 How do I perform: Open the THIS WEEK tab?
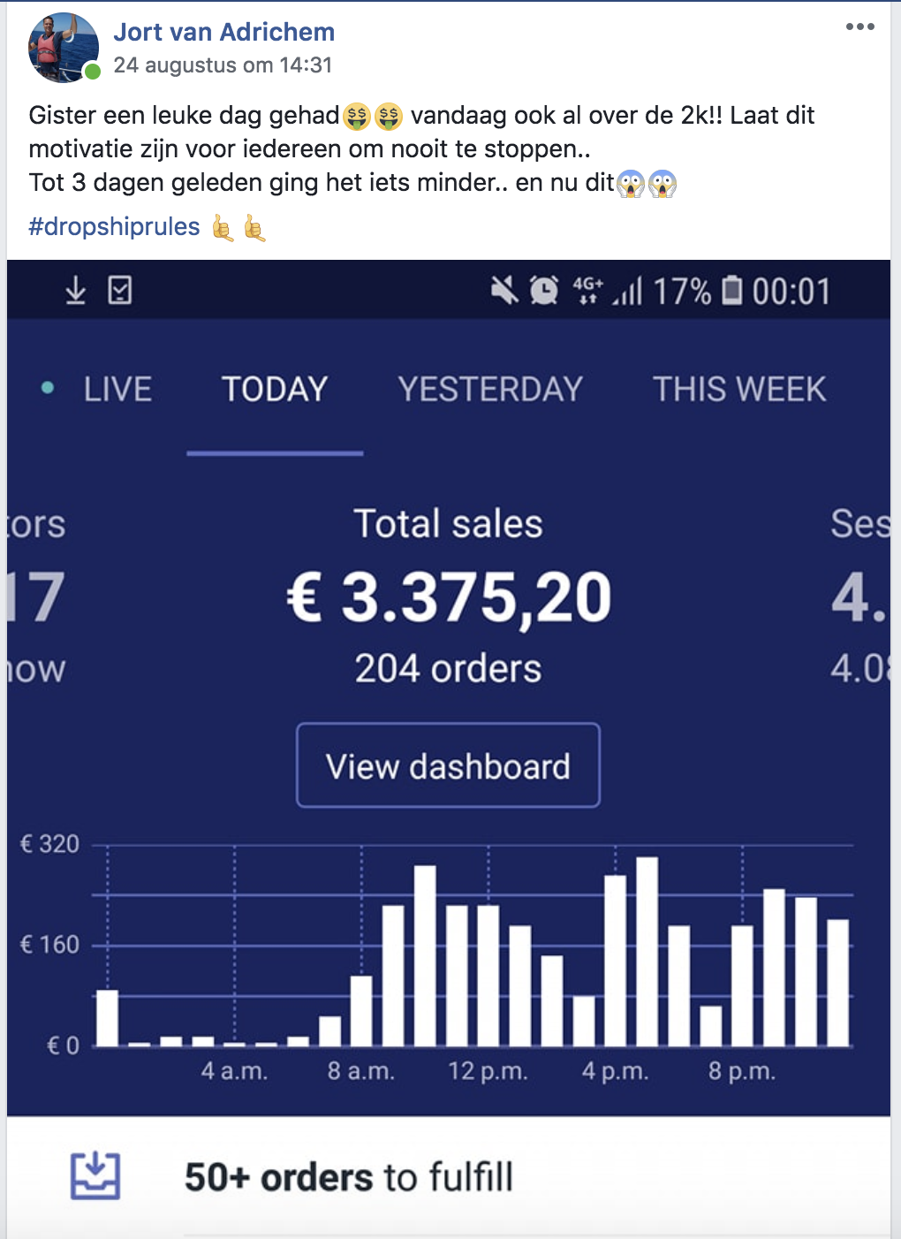738,390
